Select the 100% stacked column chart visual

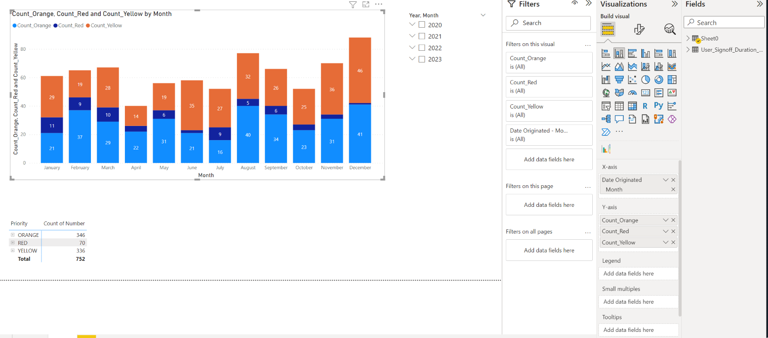point(672,53)
